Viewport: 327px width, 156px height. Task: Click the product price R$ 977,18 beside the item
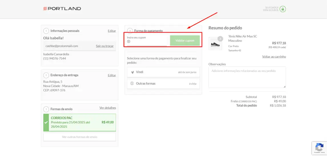pyautogui.click(x=279, y=43)
